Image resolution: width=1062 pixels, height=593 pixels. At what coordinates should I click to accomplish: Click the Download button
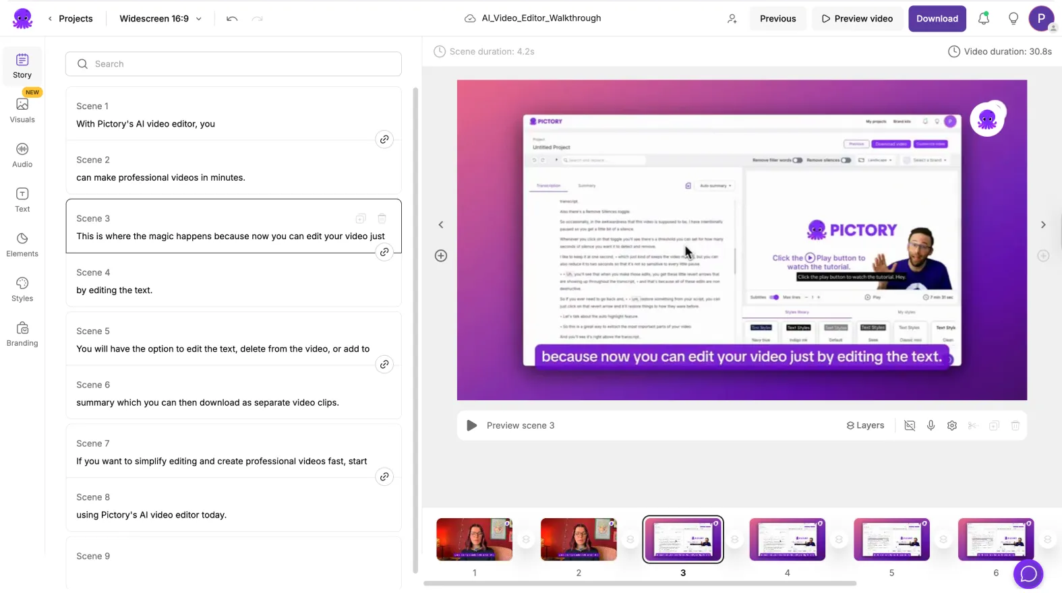937,19
